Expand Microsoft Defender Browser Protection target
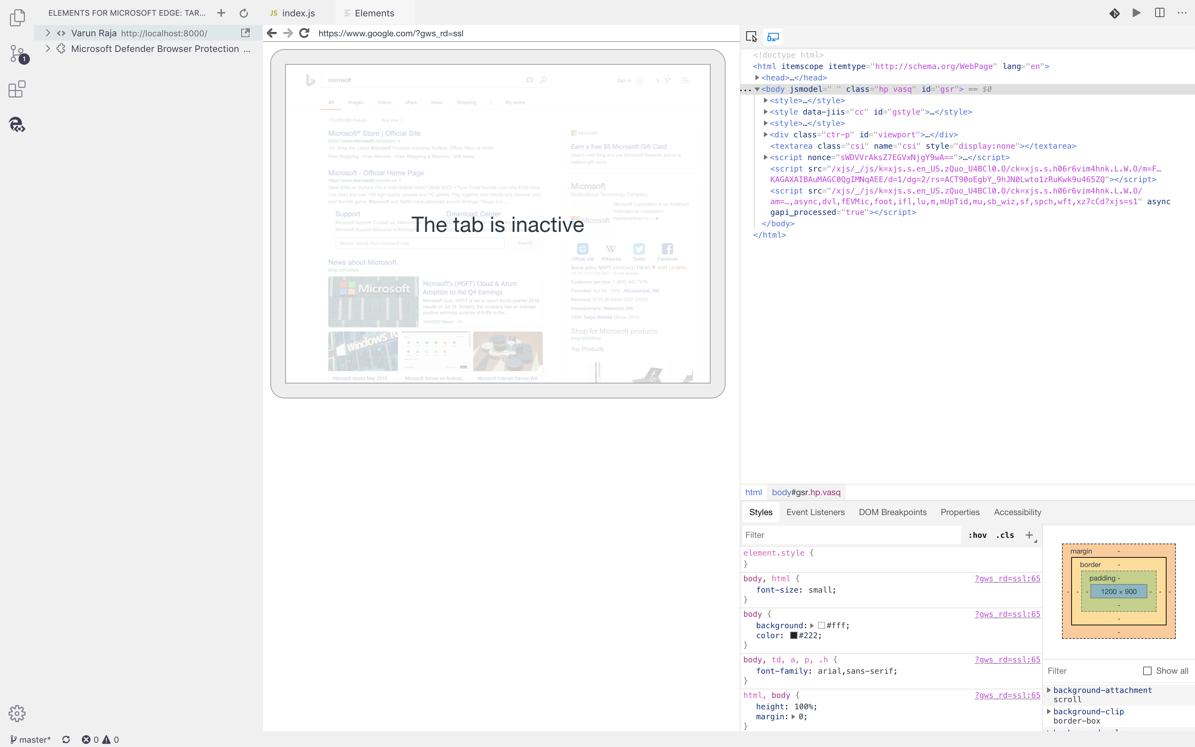This screenshot has height=747, width=1195. tap(47, 48)
